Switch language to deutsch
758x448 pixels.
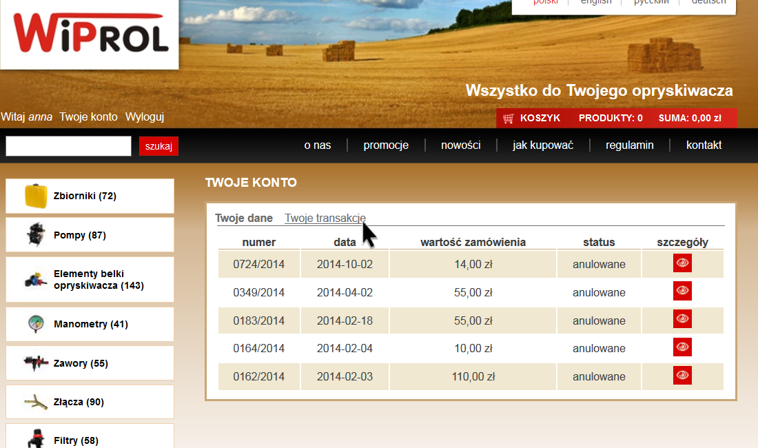coord(708,2)
